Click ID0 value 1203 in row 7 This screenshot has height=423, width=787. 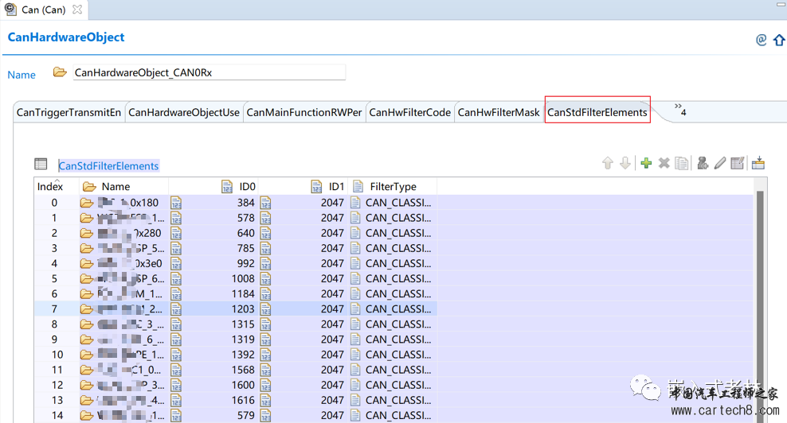pyautogui.click(x=243, y=309)
